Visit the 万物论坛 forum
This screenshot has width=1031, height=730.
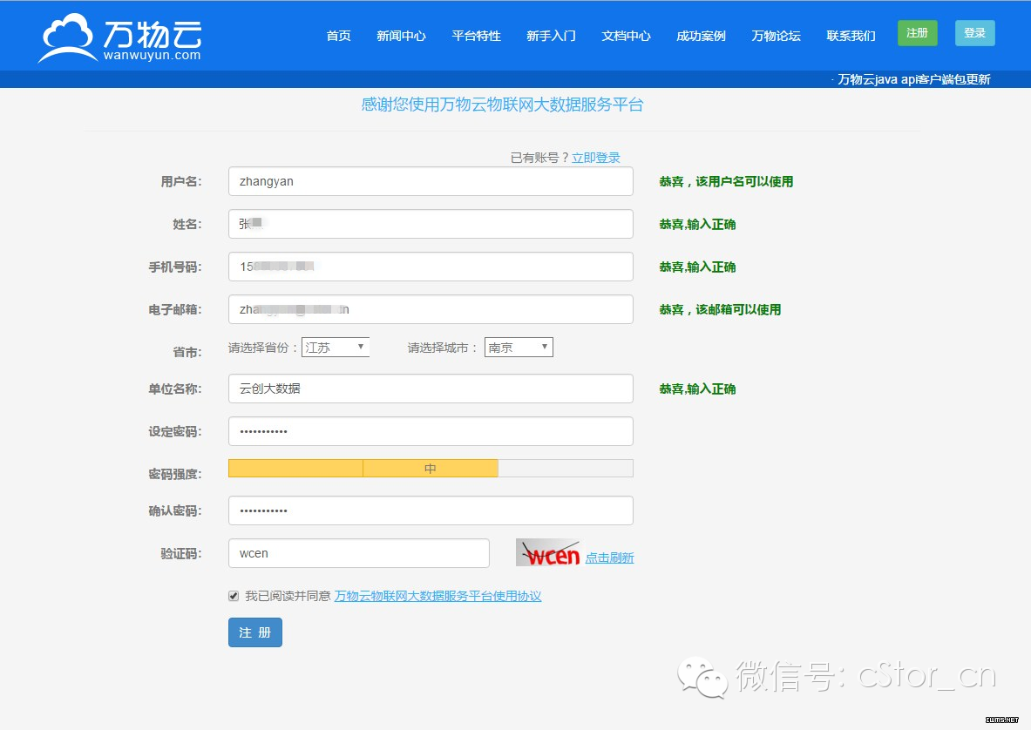click(776, 36)
